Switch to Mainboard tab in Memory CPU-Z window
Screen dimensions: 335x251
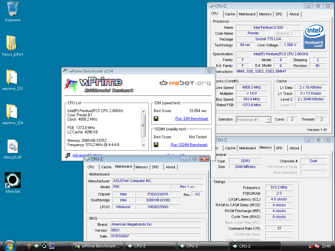click(x=247, y=148)
